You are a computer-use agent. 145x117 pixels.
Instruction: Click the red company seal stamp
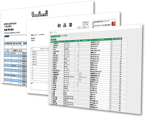[113, 24]
